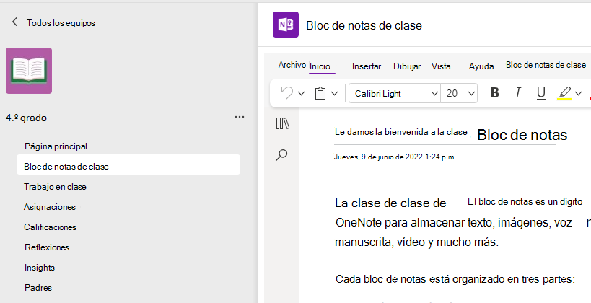Click the Paste clipboard icon
591x303 pixels.
pyautogui.click(x=320, y=93)
